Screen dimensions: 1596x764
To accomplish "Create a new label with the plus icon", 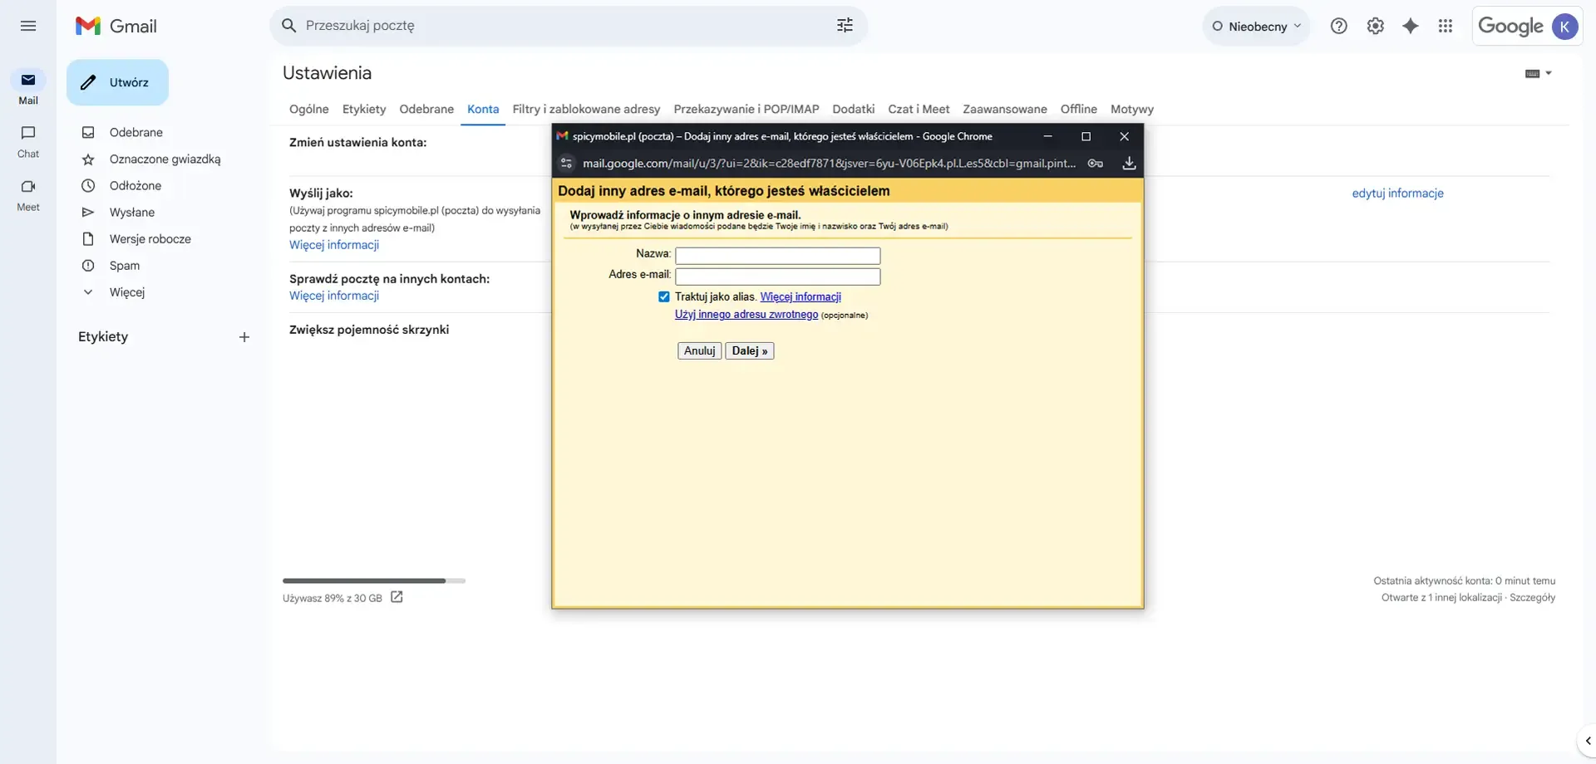I will point(244,337).
